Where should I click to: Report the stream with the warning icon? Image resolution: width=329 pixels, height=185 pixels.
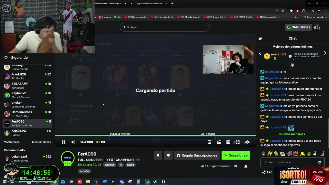click(246, 166)
